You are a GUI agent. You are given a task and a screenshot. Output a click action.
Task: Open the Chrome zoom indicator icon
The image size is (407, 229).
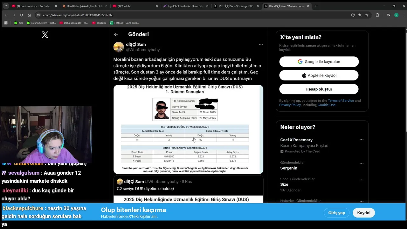pyautogui.click(x=360, y=15)
